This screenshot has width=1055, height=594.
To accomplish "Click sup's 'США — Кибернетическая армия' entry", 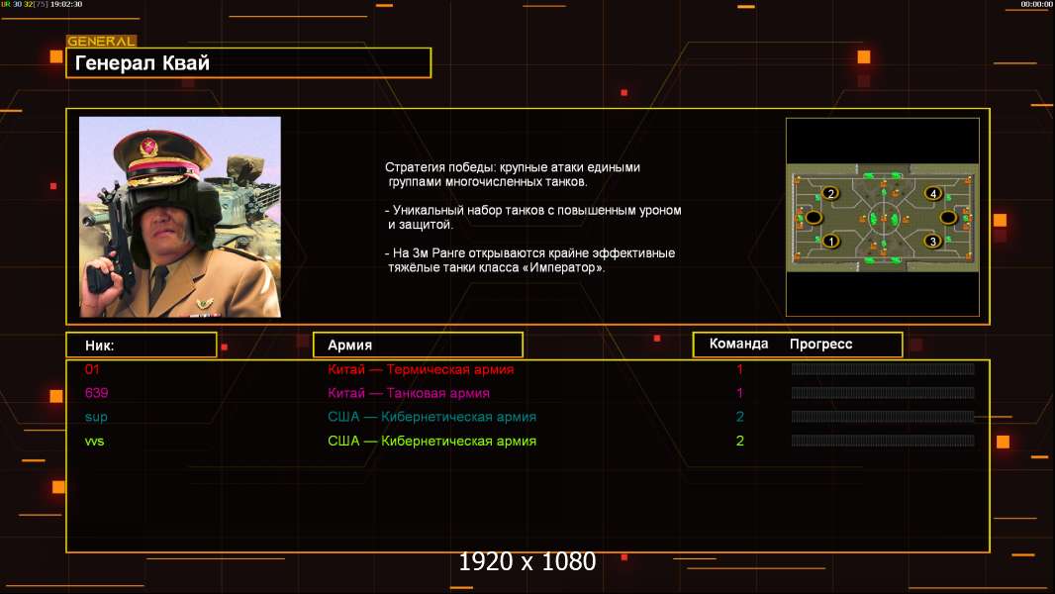I will [x=432, y=417].
